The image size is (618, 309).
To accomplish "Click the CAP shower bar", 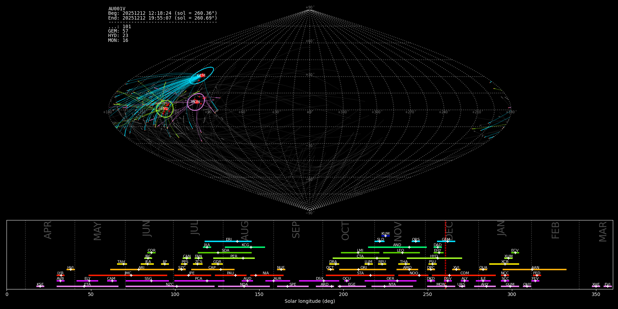I will (213, 270).
